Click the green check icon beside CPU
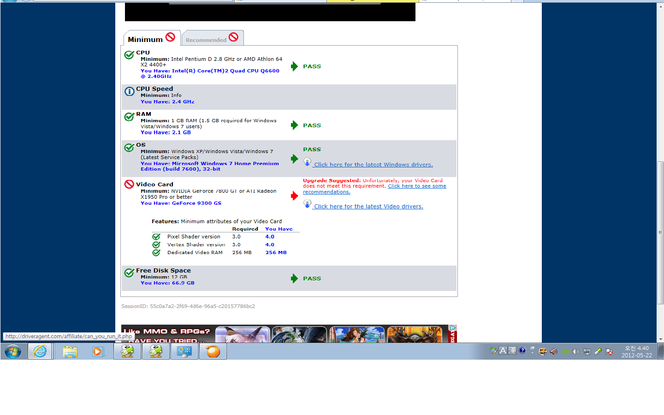Viewport: 664px width, 415px height. 129,55
